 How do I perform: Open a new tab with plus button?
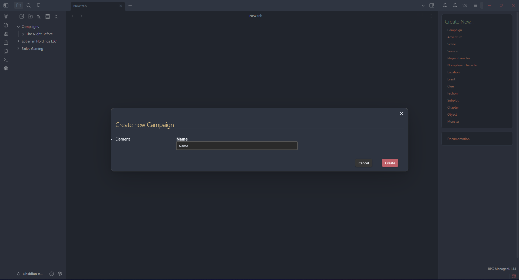click(x=130, y=6)
